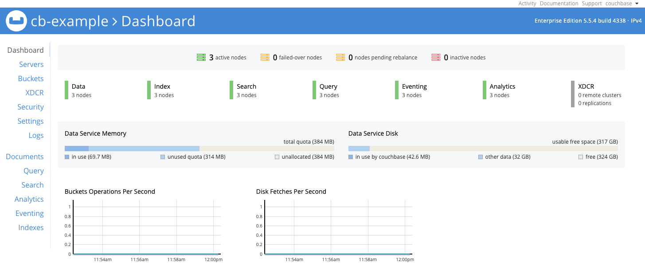Click the 'in use (69.7 MB)' legend swatch
The height and width of the screenshot is (274, 645).
67,157
